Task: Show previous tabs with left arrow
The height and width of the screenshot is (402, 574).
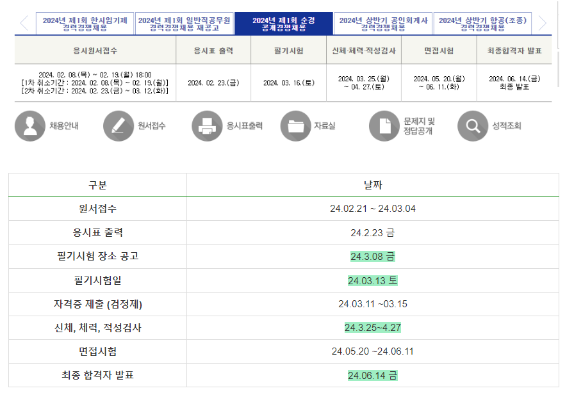Action: [x=24, y=24]
